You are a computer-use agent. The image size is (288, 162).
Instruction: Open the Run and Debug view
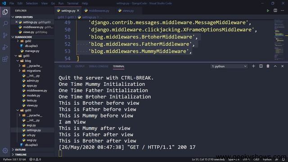point(5,47)
